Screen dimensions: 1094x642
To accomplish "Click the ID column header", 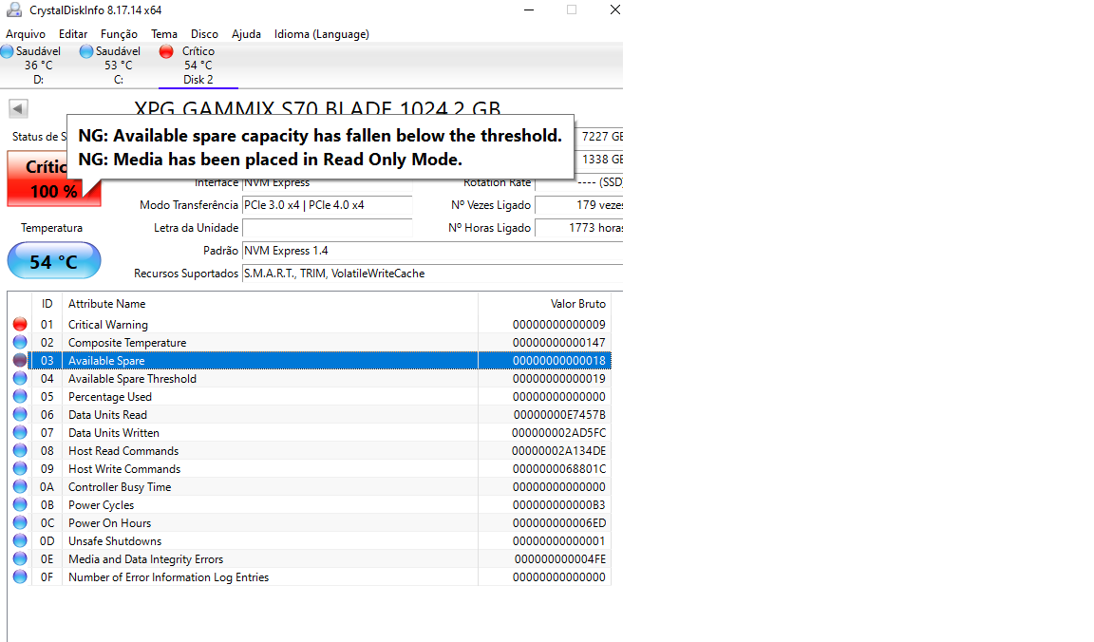I will (x=47, y=304).
